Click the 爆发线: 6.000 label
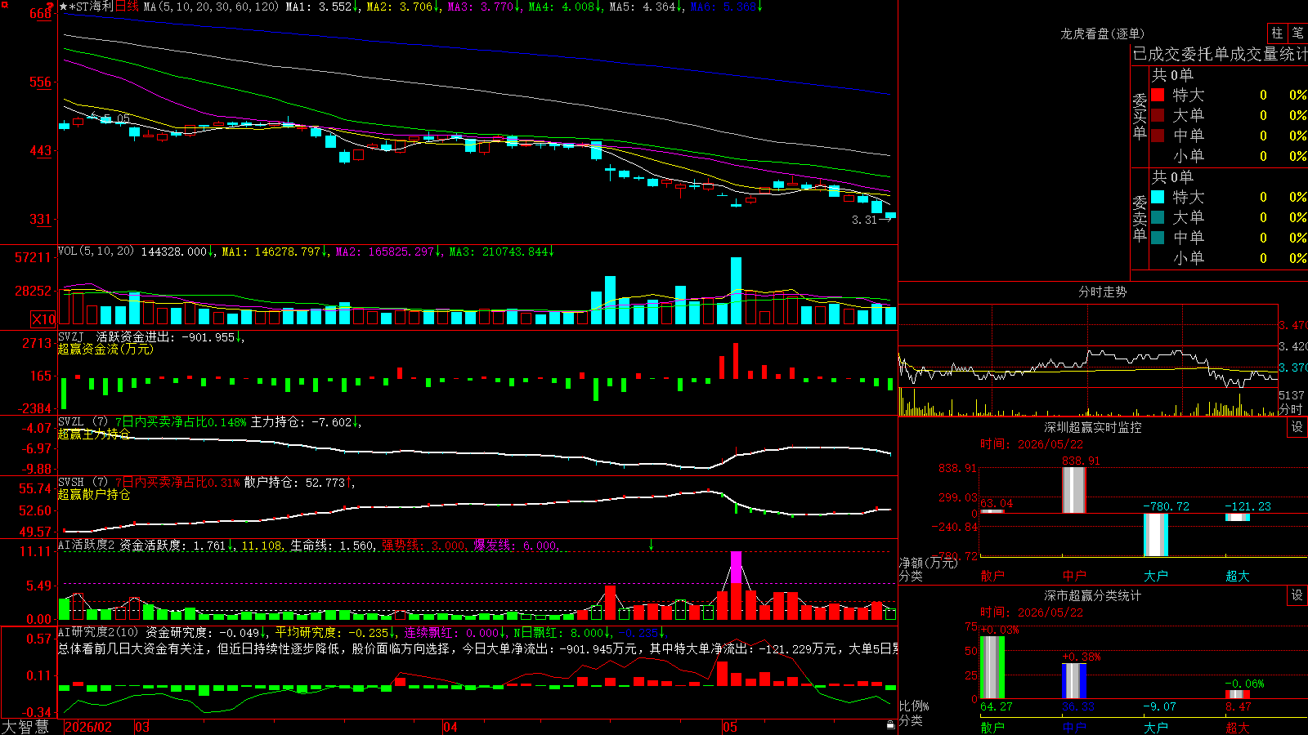1308x735 pixels. click(516, 546)
